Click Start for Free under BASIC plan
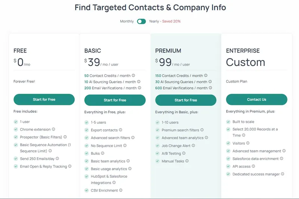 115,100
